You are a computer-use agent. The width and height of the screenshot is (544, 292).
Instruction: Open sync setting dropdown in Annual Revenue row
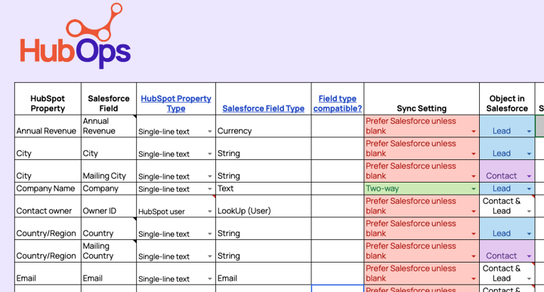coord(473,131)
